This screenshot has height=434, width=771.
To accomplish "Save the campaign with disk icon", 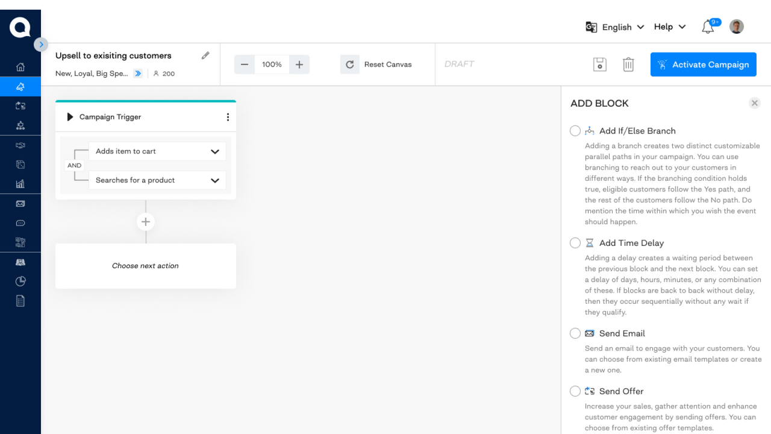I will pyautogui.click(x=600, y=64).
